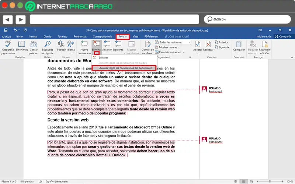
Task: Click the browser Search field
Action: coord(247,19)
